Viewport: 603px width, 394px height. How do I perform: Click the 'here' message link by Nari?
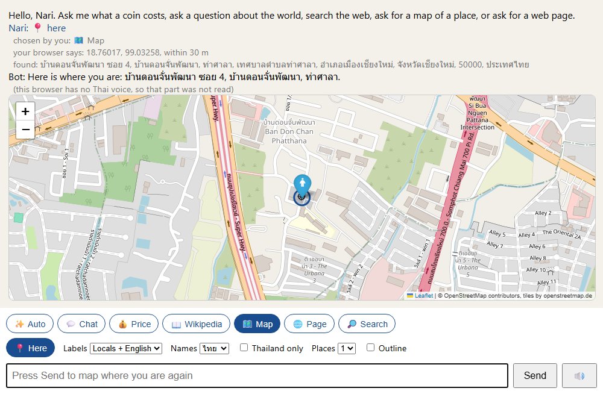(x=56, y=28)
